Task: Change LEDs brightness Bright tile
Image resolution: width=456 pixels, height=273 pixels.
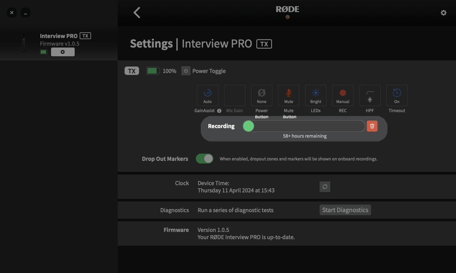Action: click(315, 95)
